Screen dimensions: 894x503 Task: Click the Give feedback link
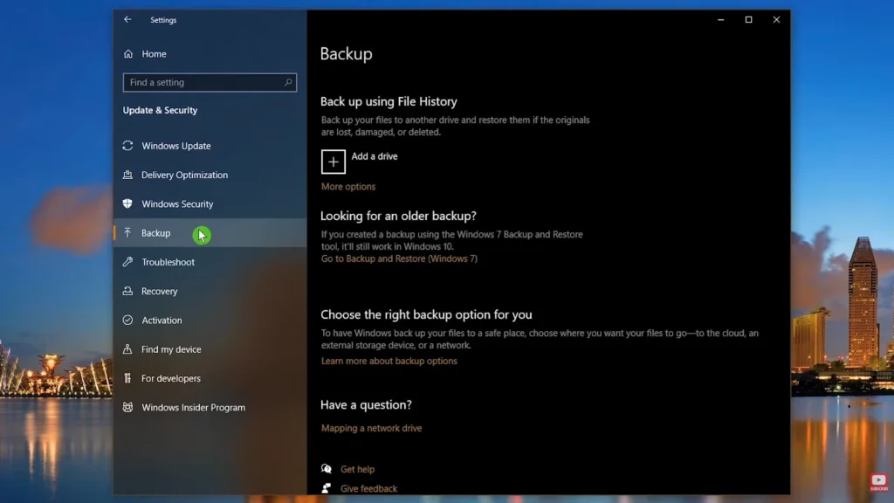point(369,489)
